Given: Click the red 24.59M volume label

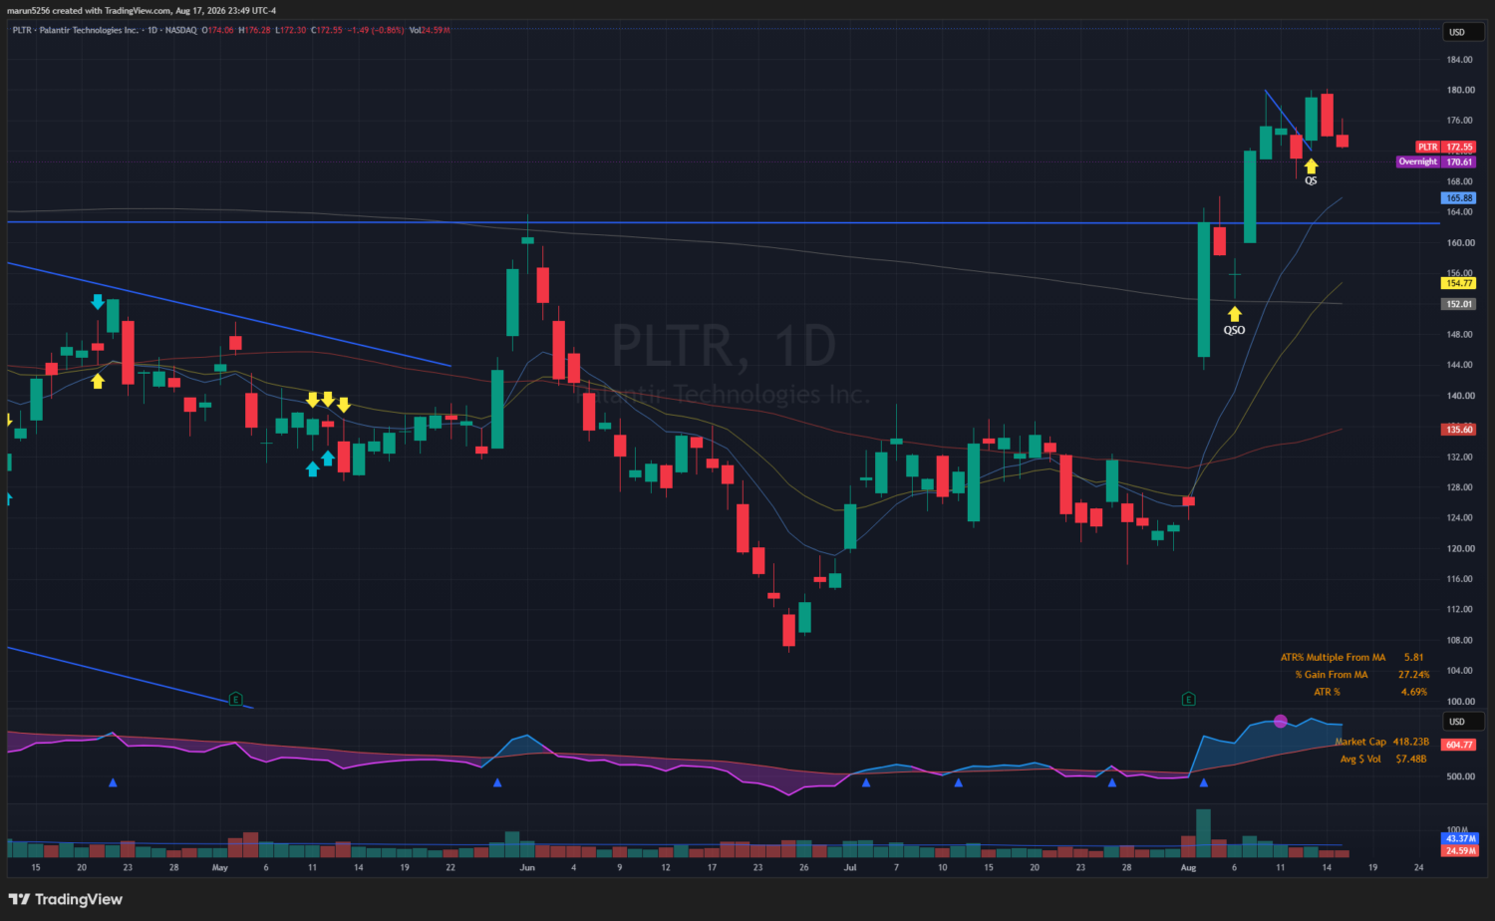Looking at the screenshot, I should [1460, 850].
